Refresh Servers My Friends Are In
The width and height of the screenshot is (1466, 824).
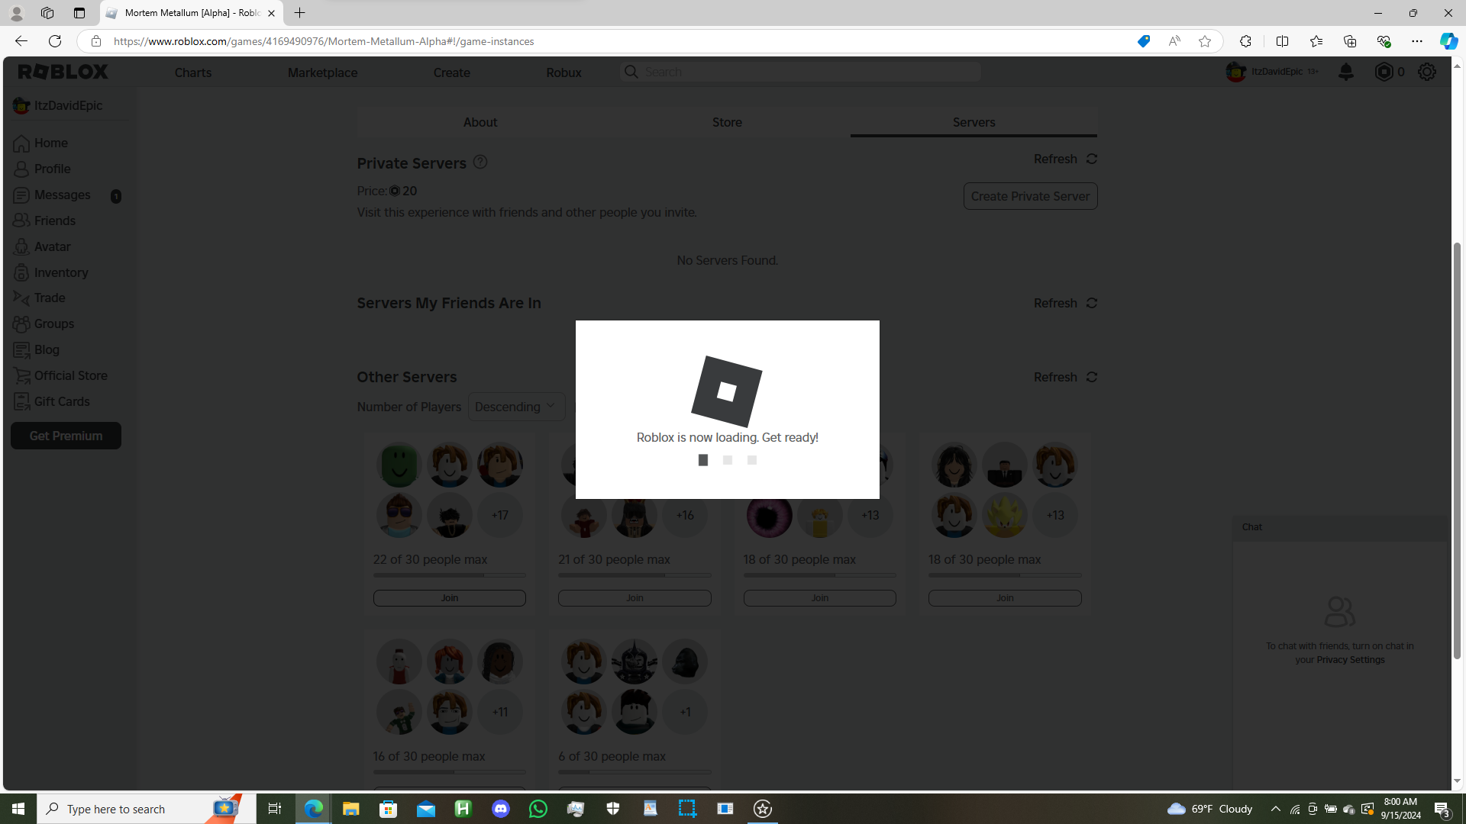point(1065,303)
